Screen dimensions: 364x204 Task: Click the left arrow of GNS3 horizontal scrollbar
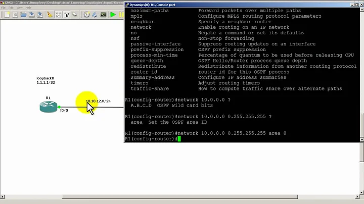click(3, 197)
